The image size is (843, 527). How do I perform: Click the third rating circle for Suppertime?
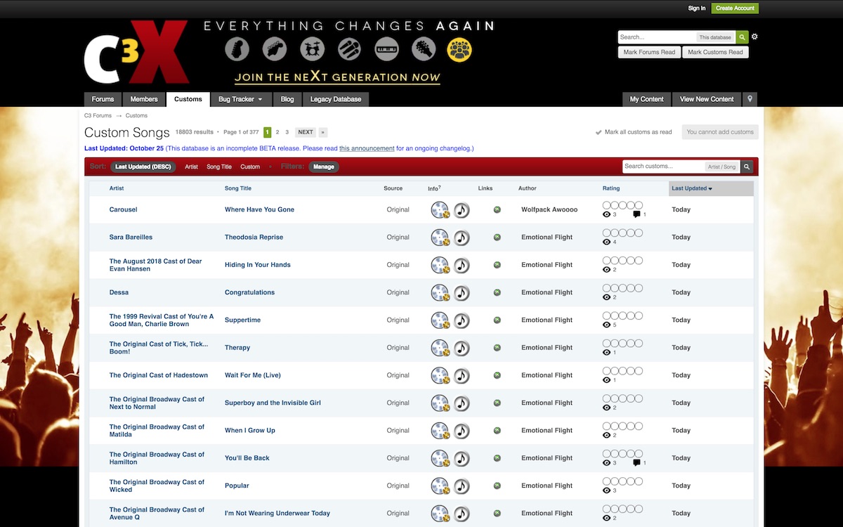[x=622, y=315]
